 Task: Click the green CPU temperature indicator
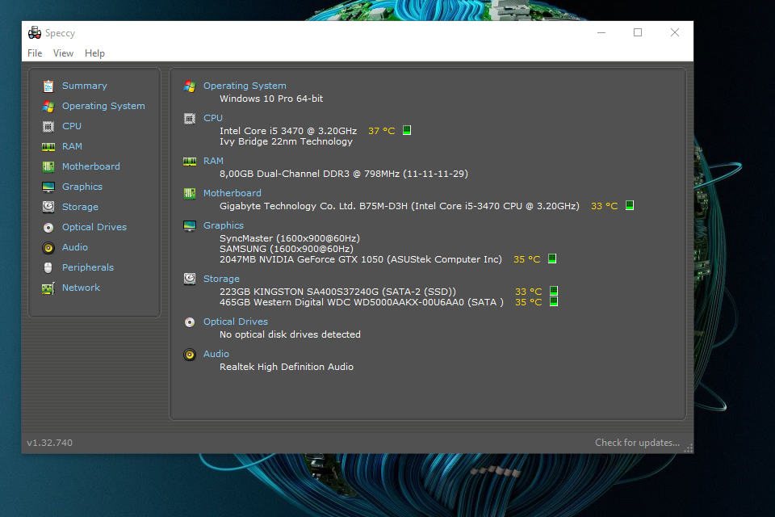tap(407, 130)
